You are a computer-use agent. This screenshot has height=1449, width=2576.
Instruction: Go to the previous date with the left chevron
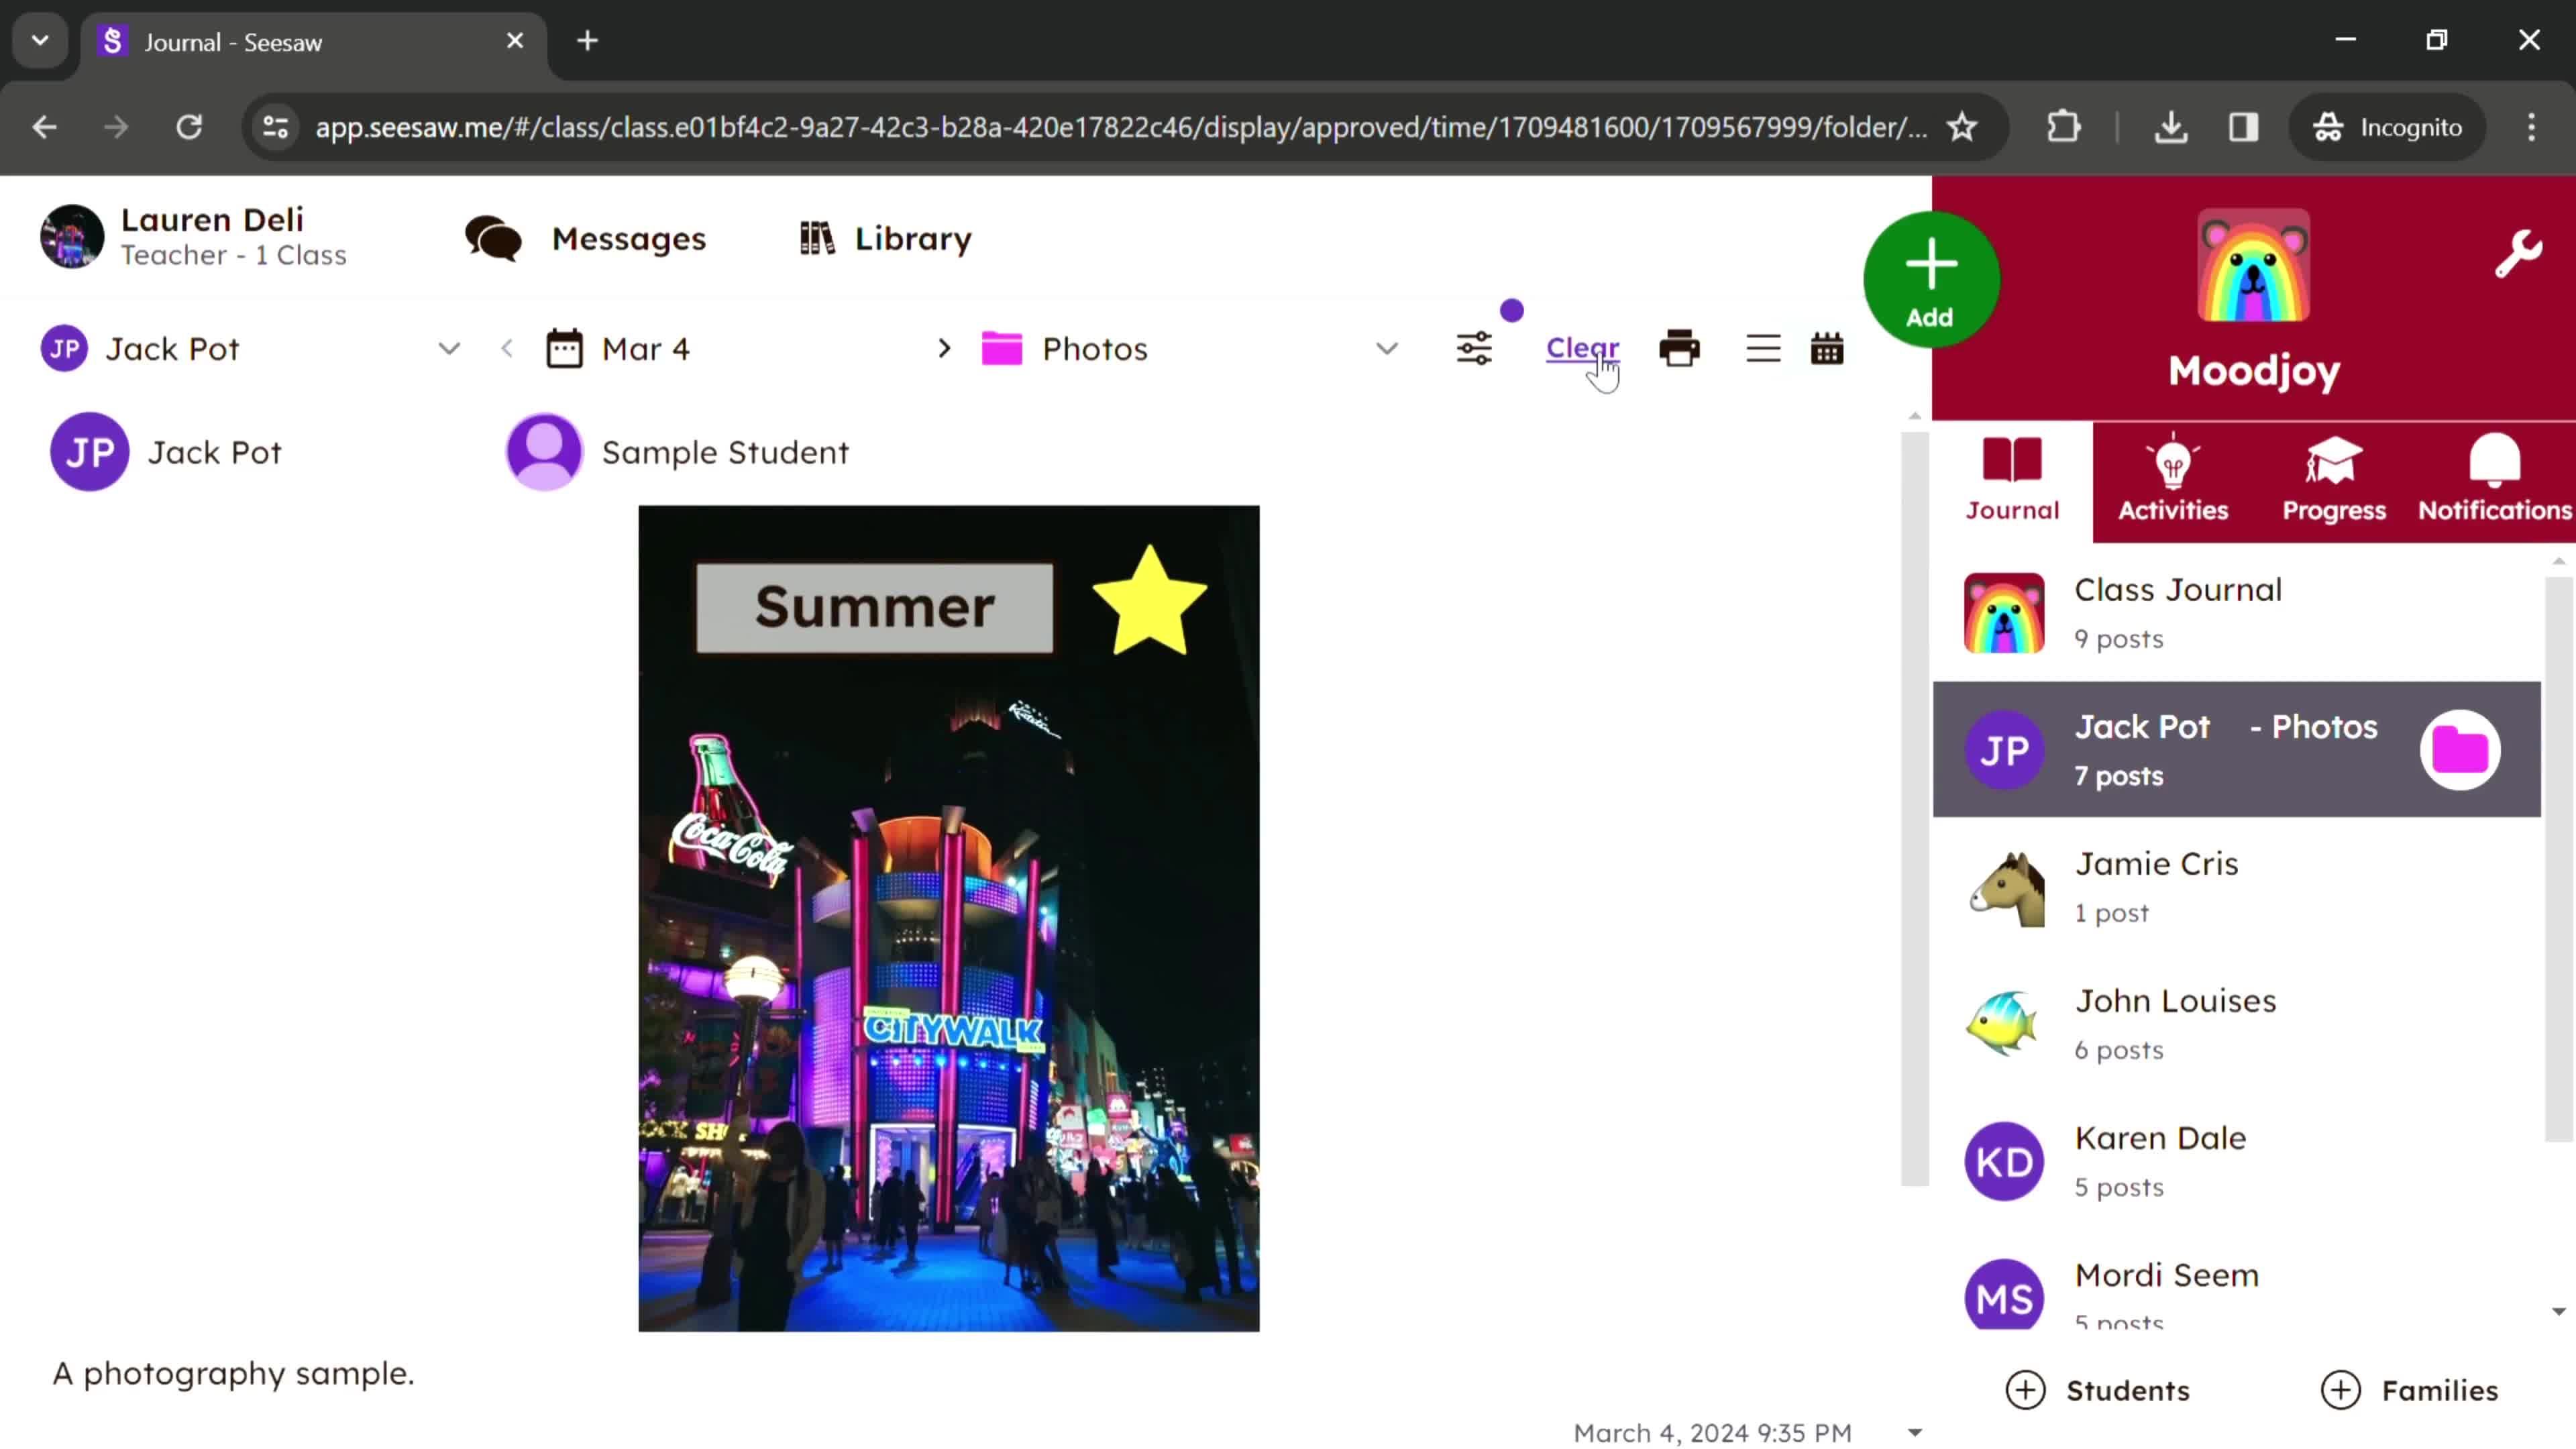point(507,349)
